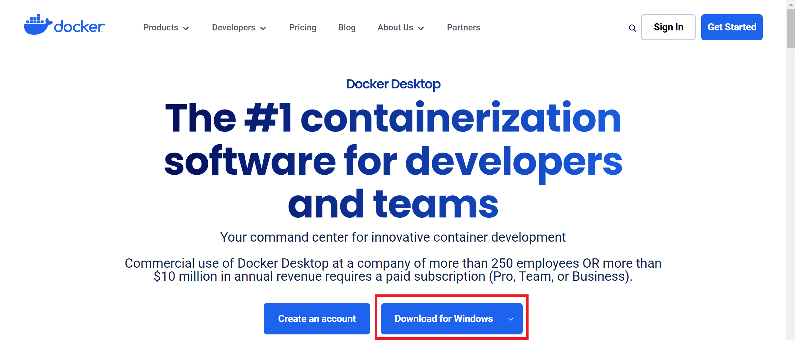Select the Developers navigation item

point(233,27)
